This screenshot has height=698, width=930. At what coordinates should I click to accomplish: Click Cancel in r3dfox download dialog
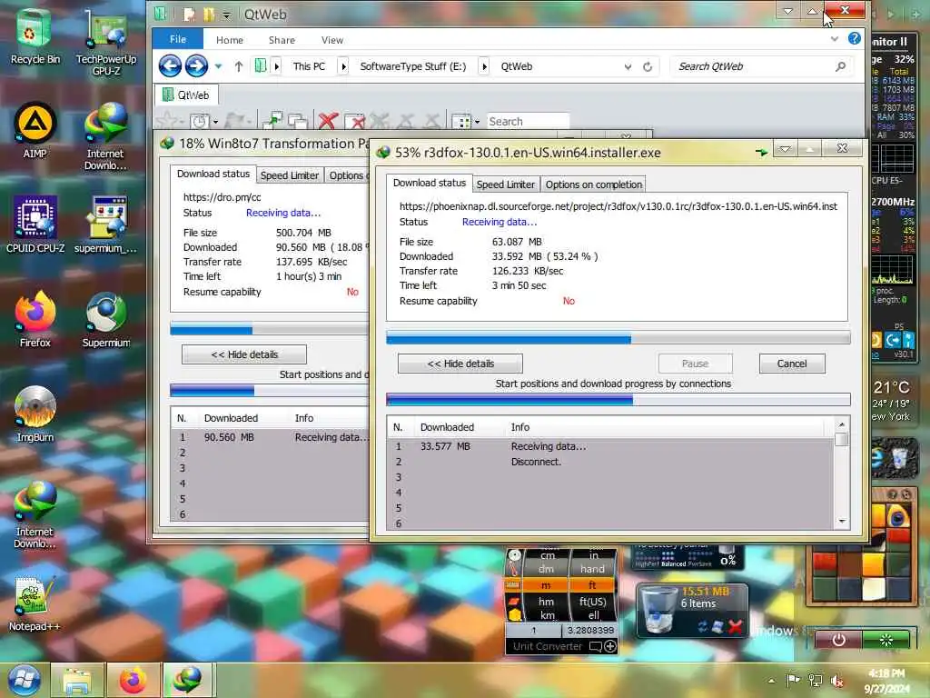(792, 364)
